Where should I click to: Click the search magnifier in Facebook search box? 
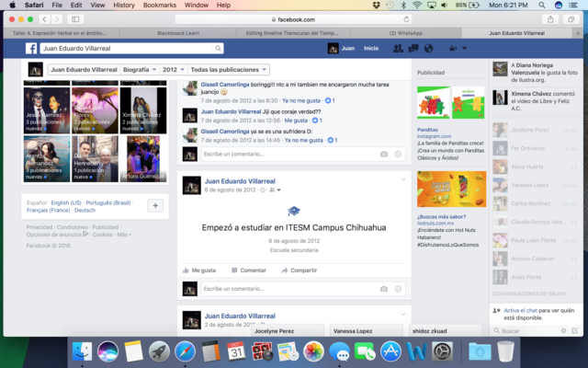[x=218, y=48]
